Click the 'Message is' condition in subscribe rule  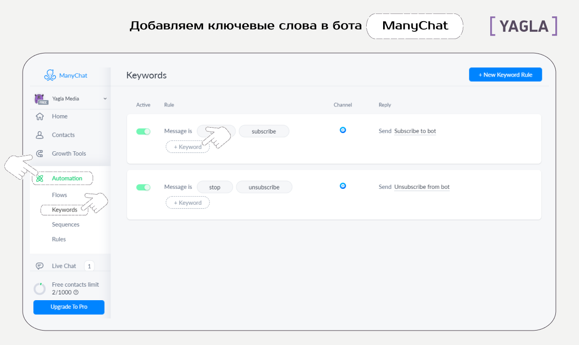(x=178, y=131)
